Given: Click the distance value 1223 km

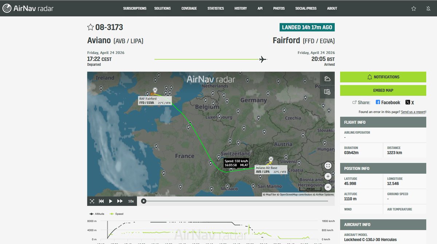Looking at the screenshot, I should (x=395, y=152).
